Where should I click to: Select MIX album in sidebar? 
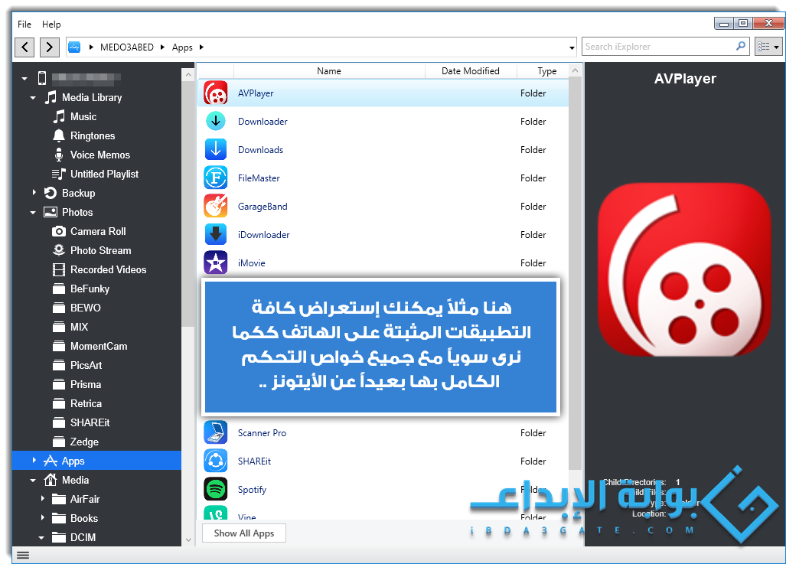79,327
